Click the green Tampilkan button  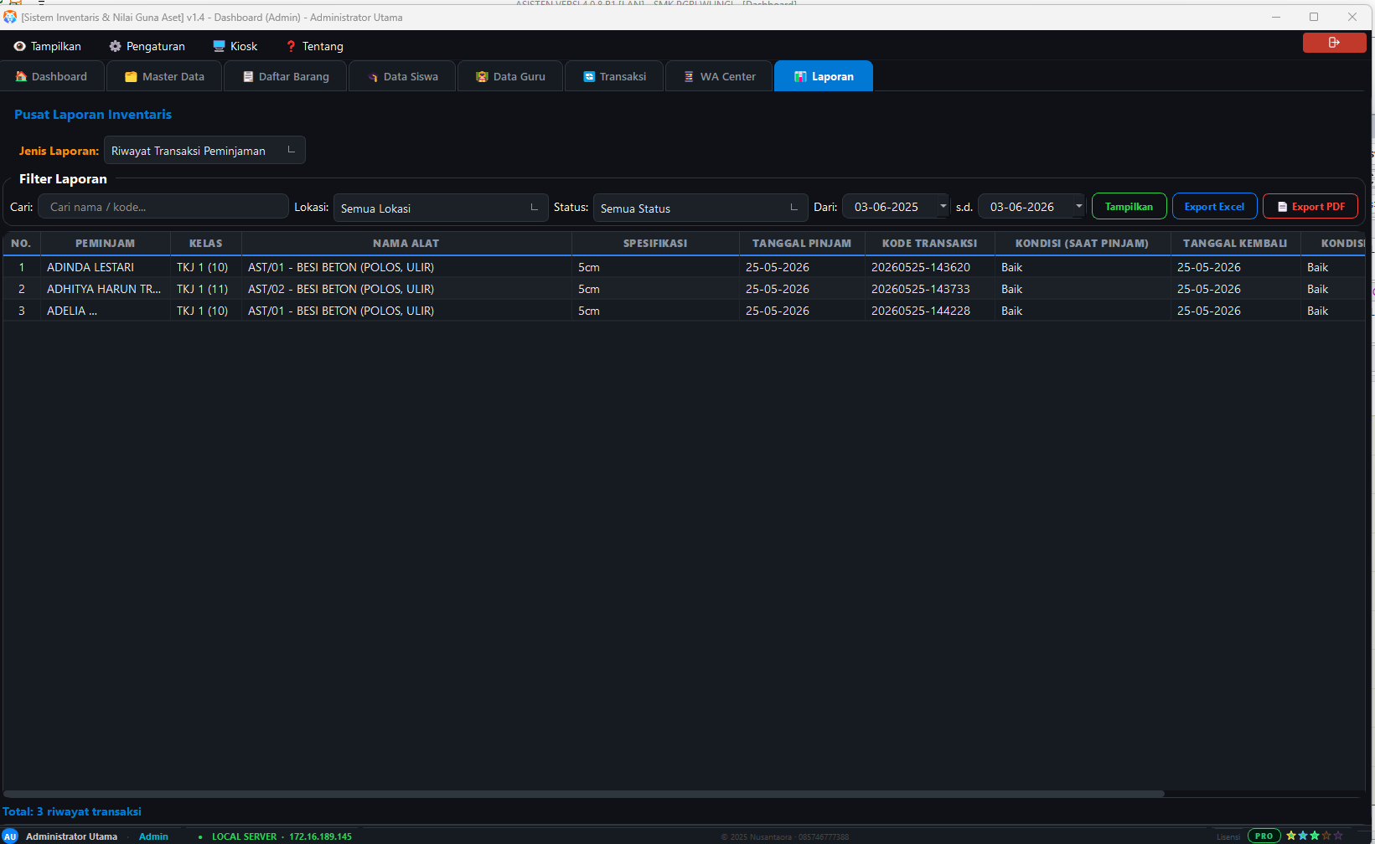(x=1129, y=207)
